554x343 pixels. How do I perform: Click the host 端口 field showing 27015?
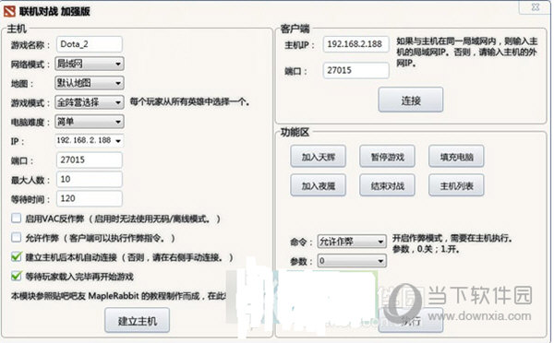click(90, 160)
